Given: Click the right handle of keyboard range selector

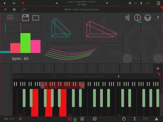Looking at the screenshot, I should pyautogui.click(x=83, y=85).
